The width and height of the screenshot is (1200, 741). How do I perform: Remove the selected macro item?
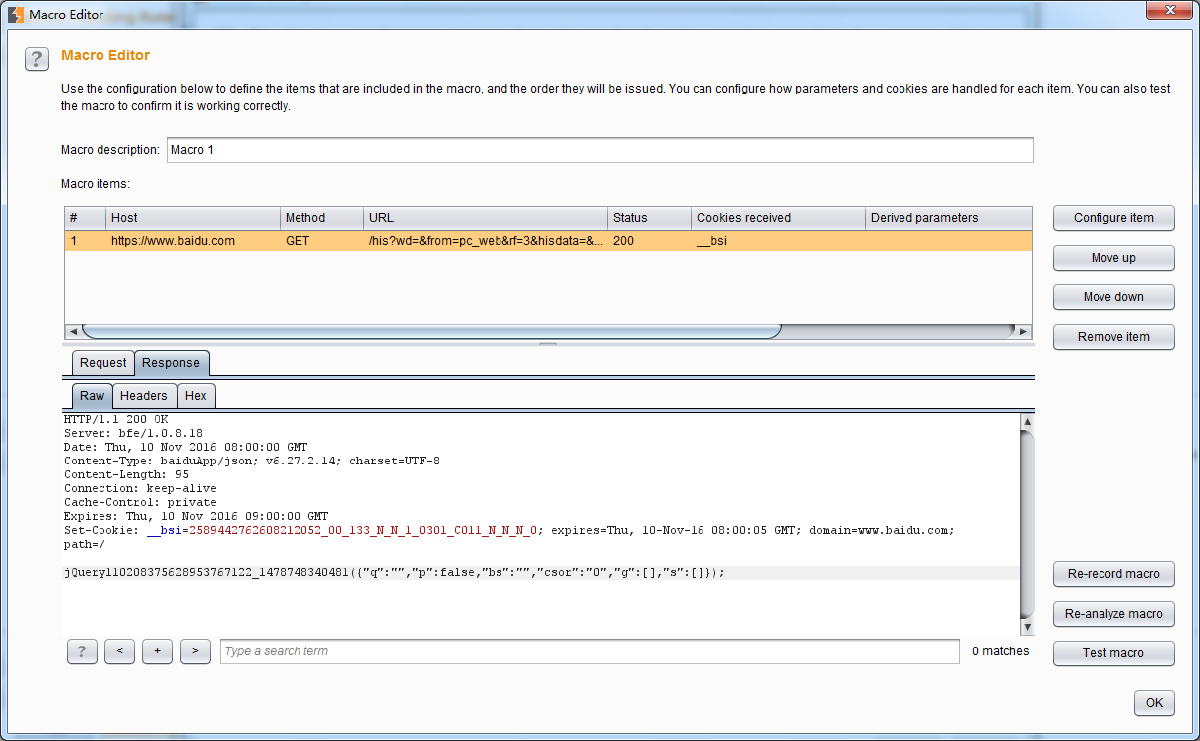pos(1113,337)
